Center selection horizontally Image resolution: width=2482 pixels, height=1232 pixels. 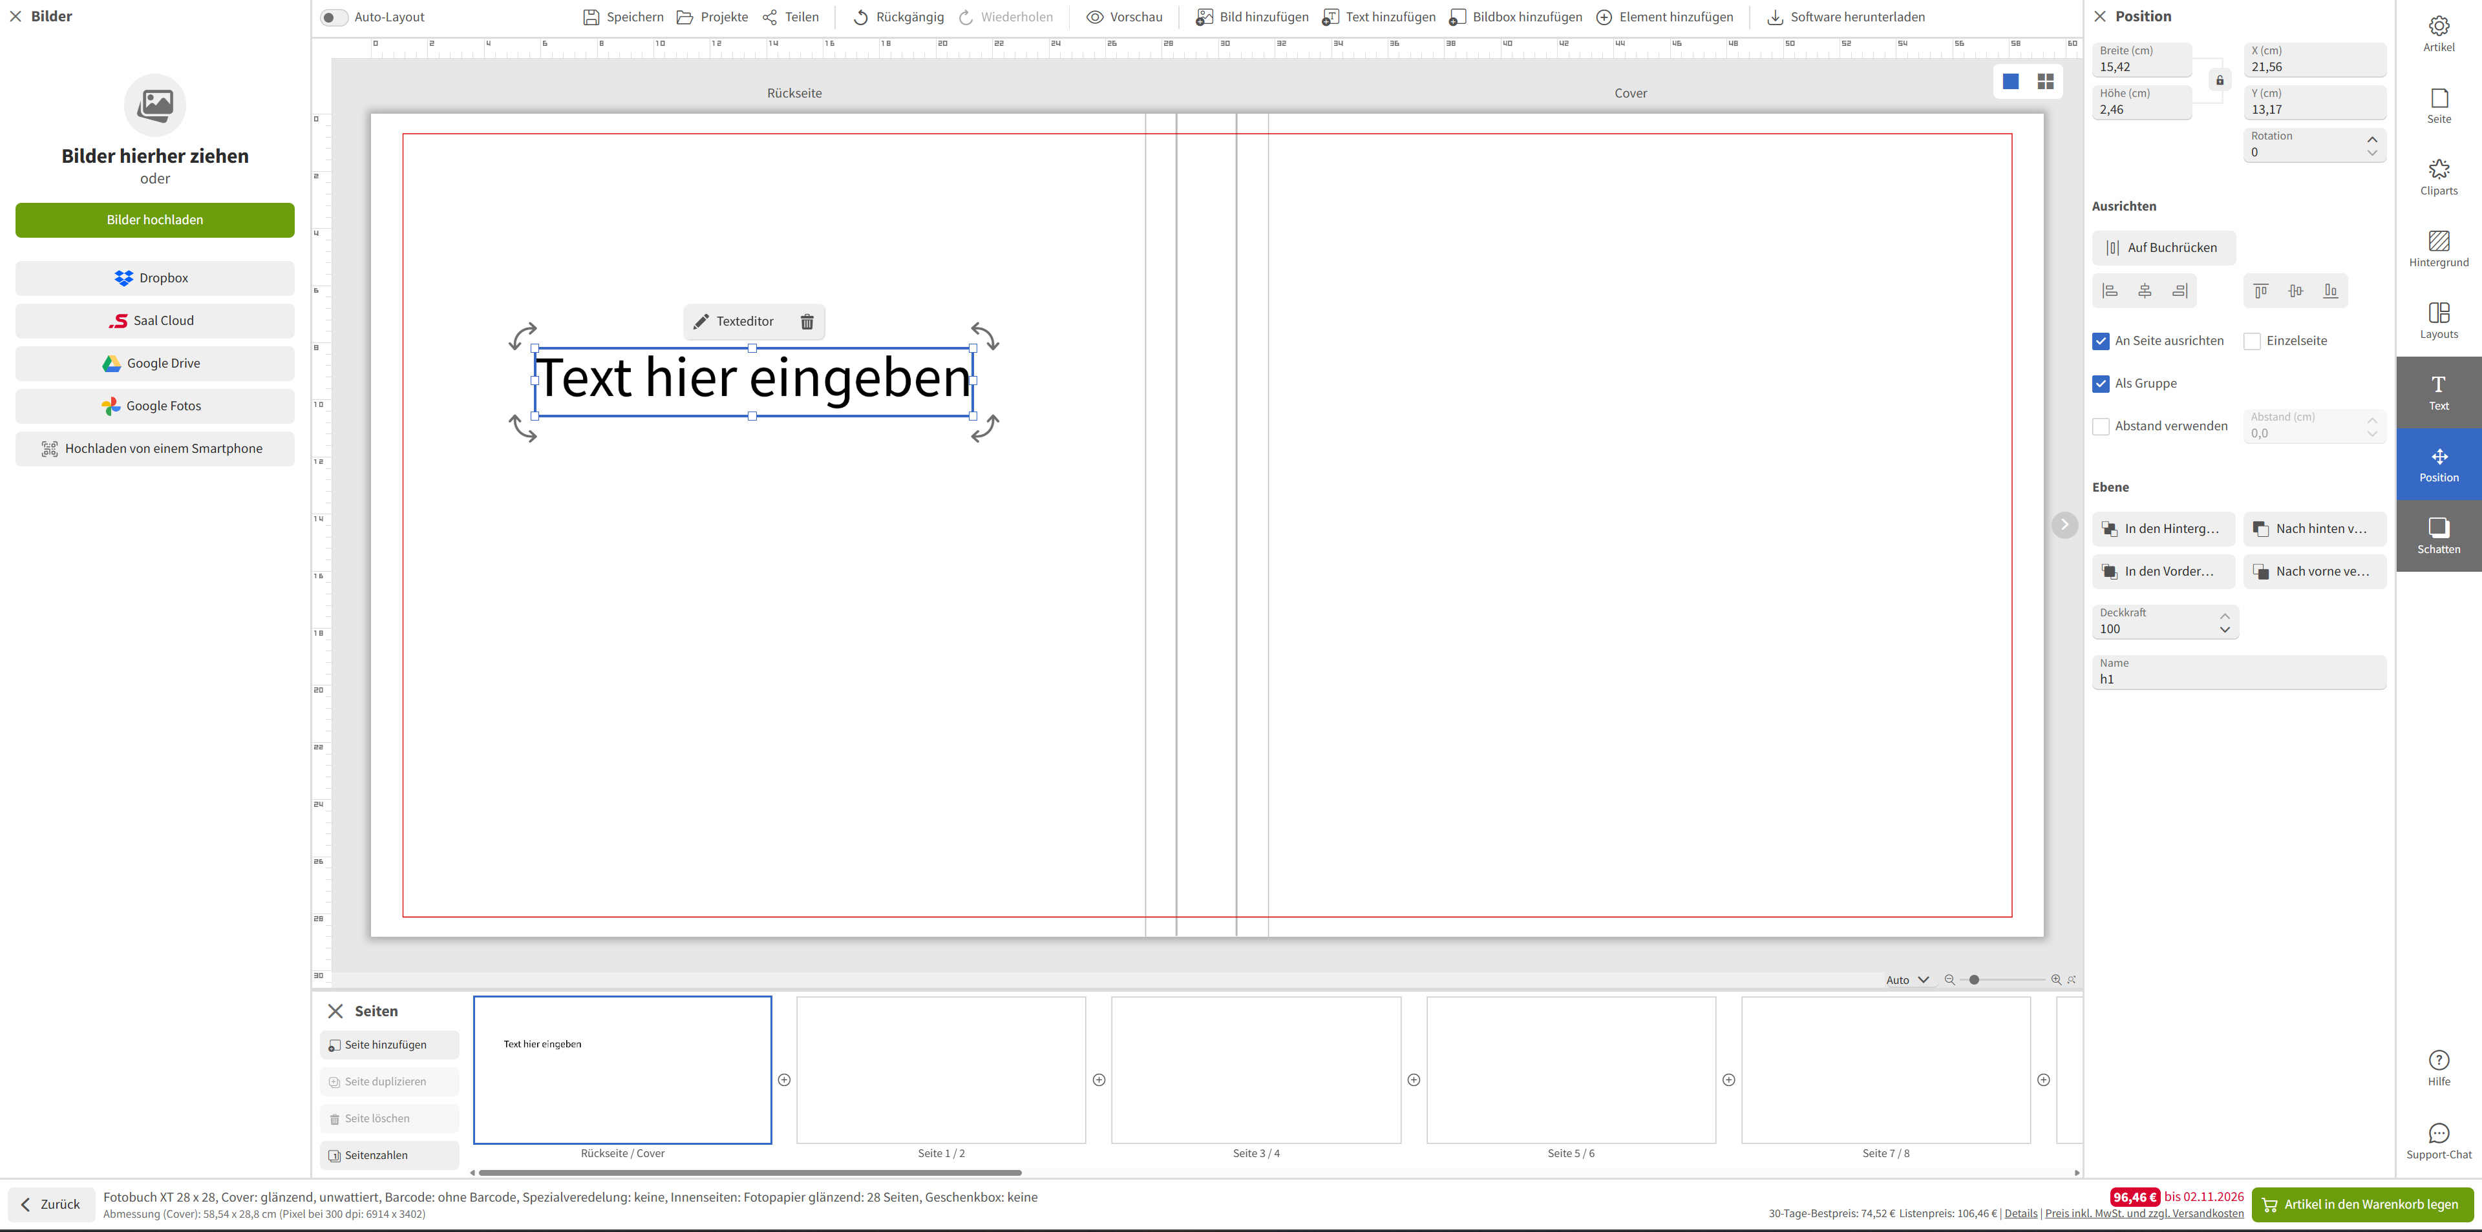coord(2145,291)
